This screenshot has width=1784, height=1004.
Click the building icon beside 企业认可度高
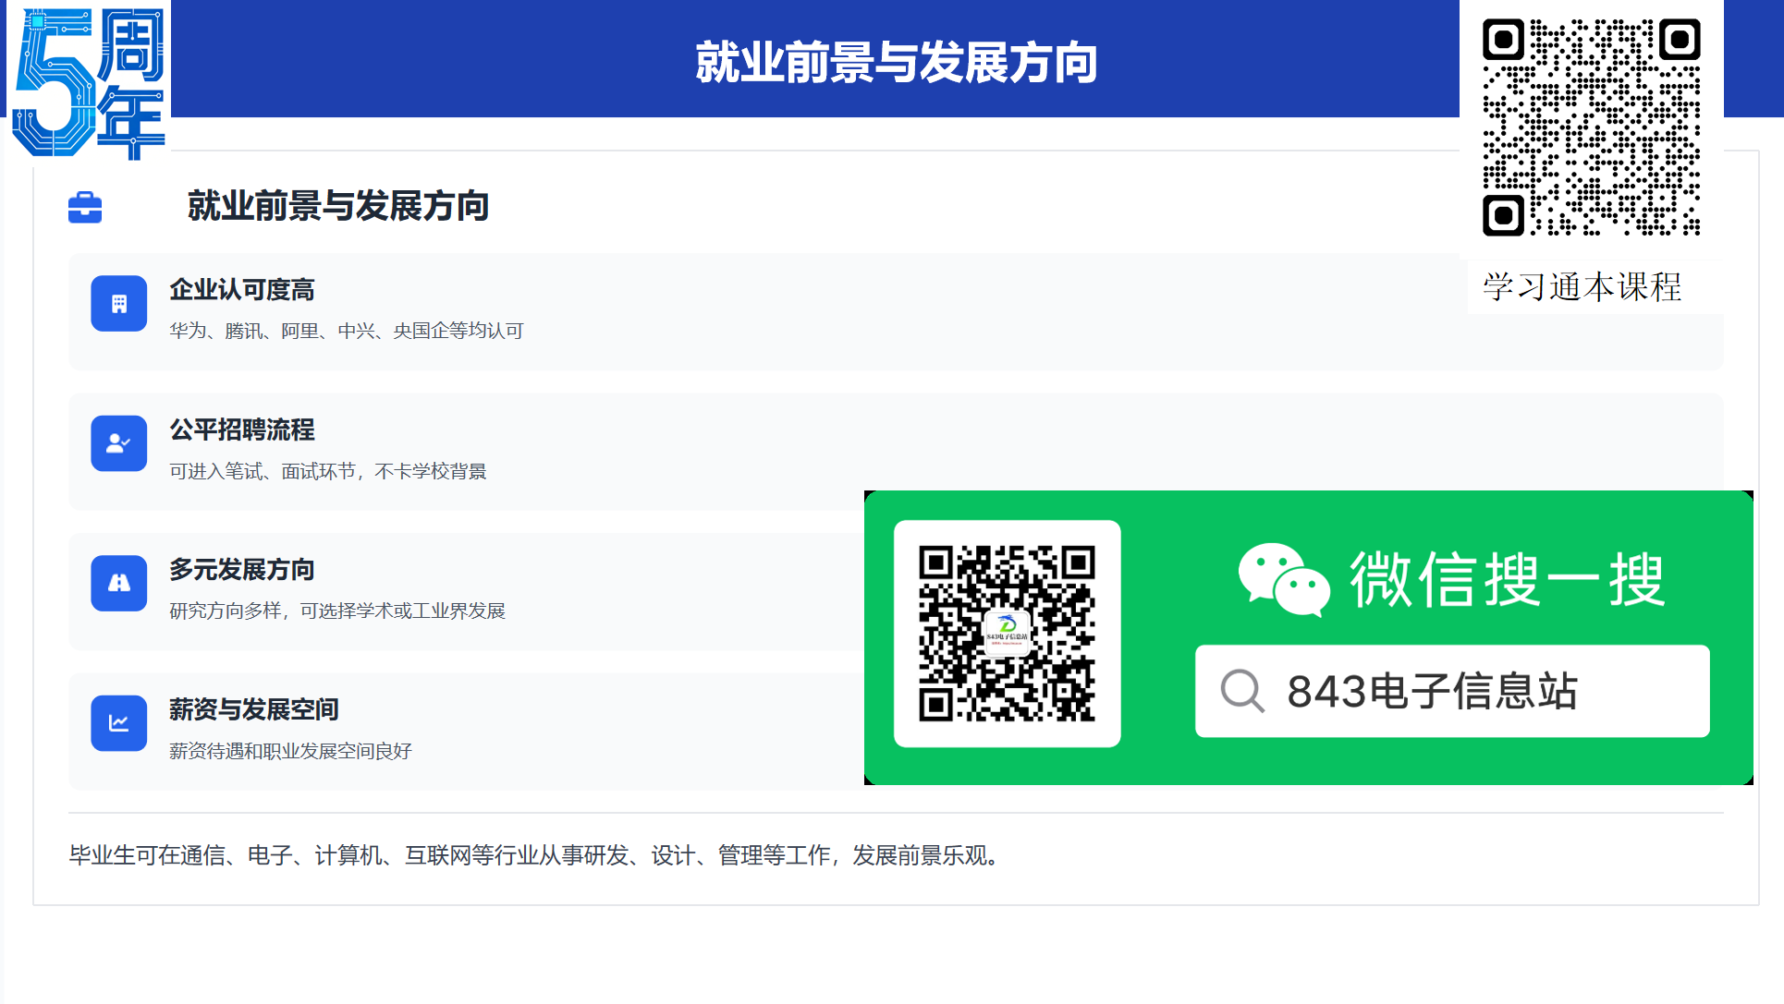[x=119, y=304]
